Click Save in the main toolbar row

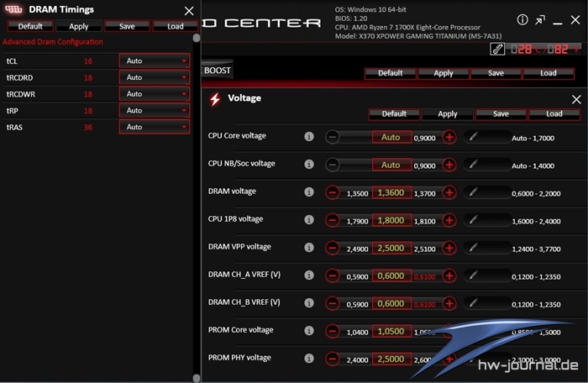click(x=496, y=73)
